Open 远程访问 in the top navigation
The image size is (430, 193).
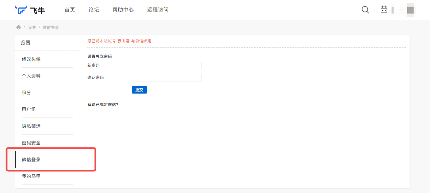click(x=158, y=10)
